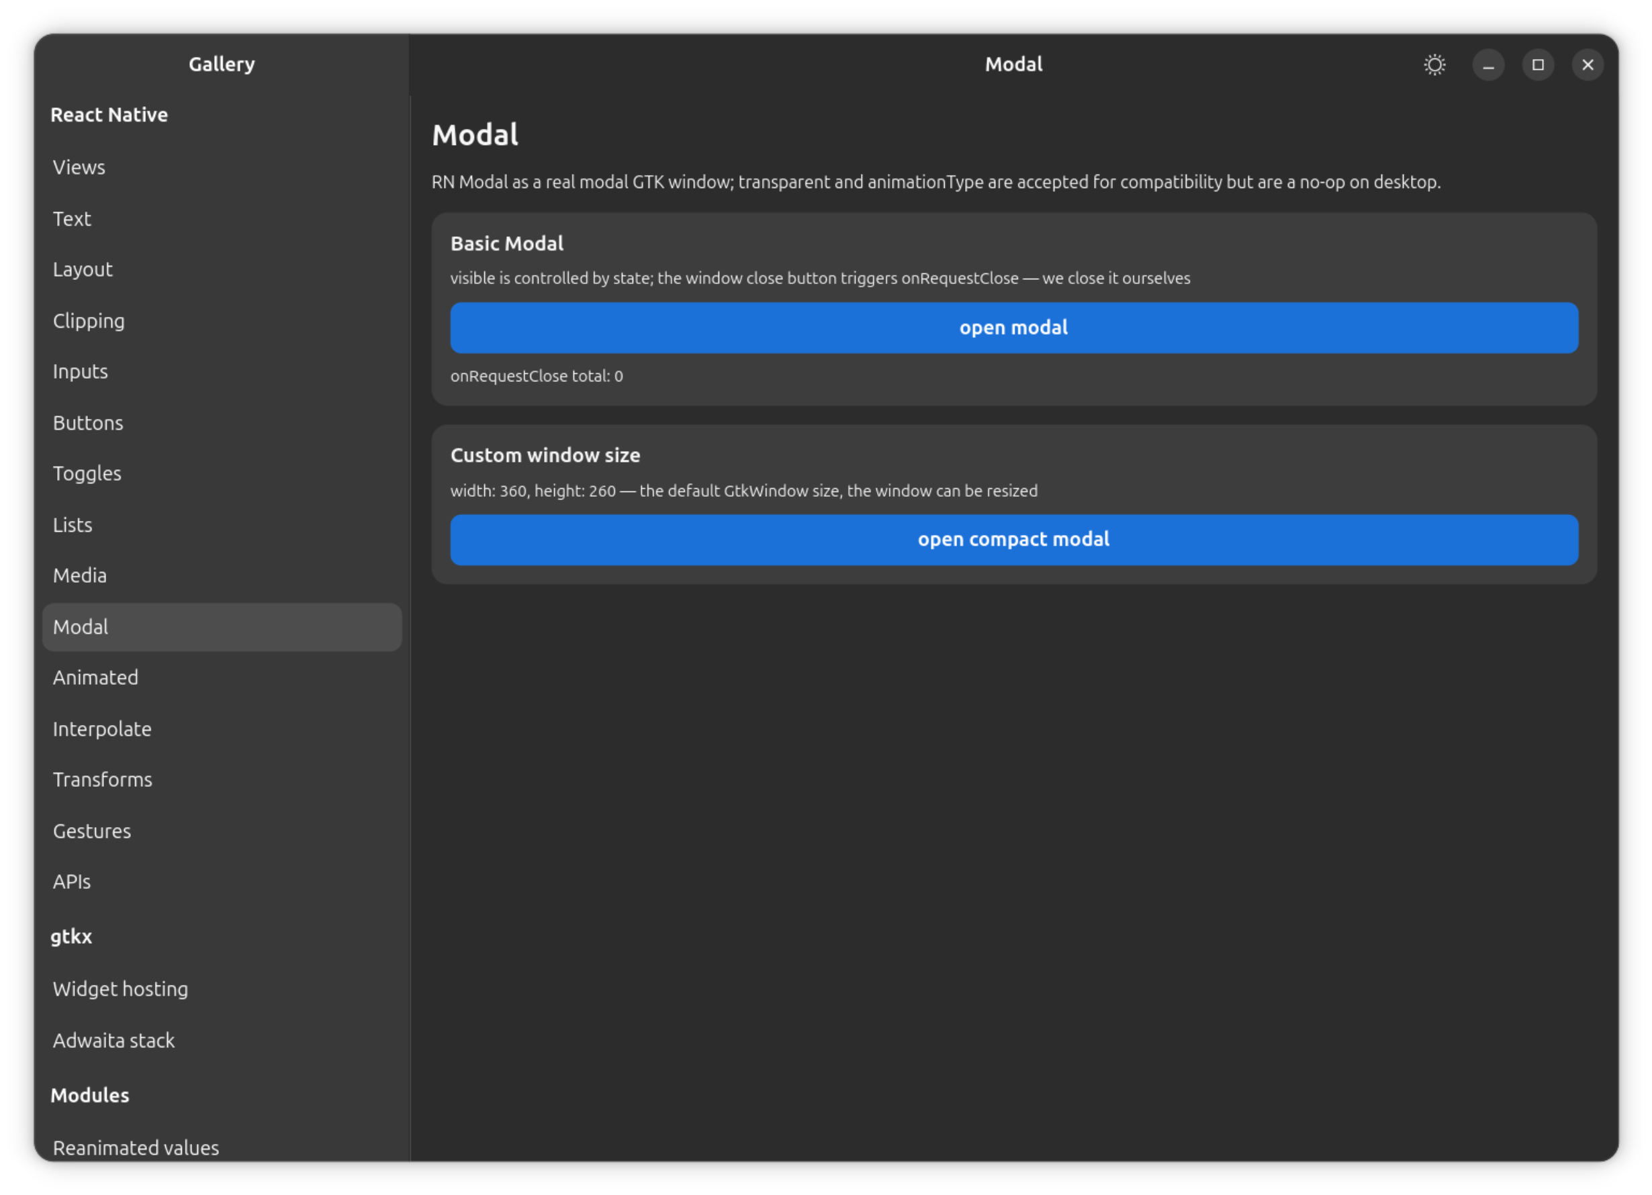Click the Modules section header
This screenshot has height=1195, width=1652.
point(89,1095)
